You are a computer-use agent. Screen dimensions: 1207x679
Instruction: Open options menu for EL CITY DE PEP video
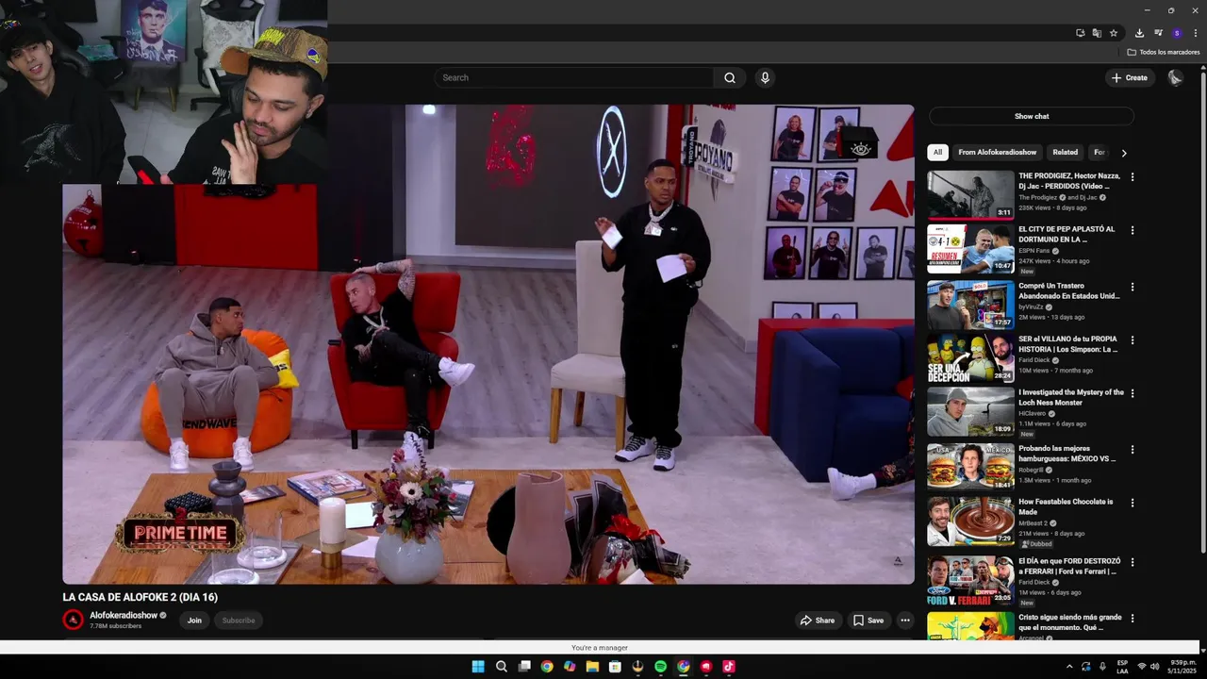click(x=1133, y=230)
